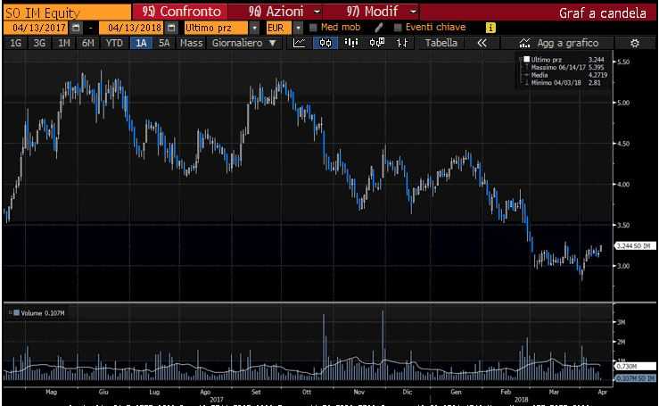The width and height of the screenshot is (659, 406).
Task: Click 95) Confronto button
Action: point(181,12)
